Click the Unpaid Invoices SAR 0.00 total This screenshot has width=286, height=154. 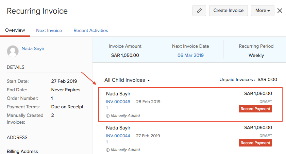coord(248,79)
